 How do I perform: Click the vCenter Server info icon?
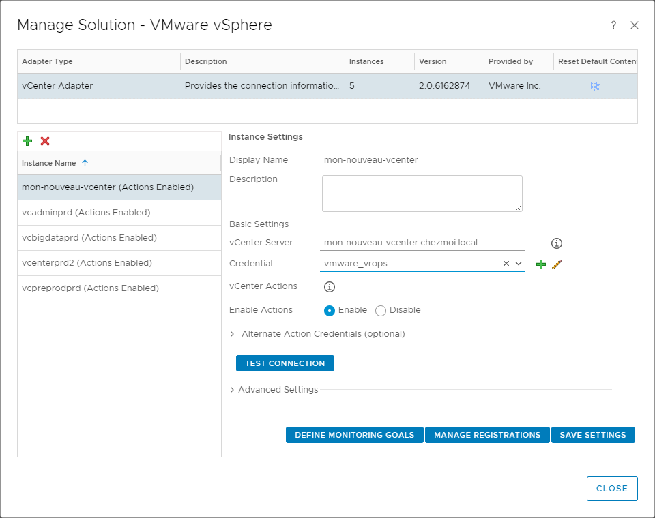556,243
